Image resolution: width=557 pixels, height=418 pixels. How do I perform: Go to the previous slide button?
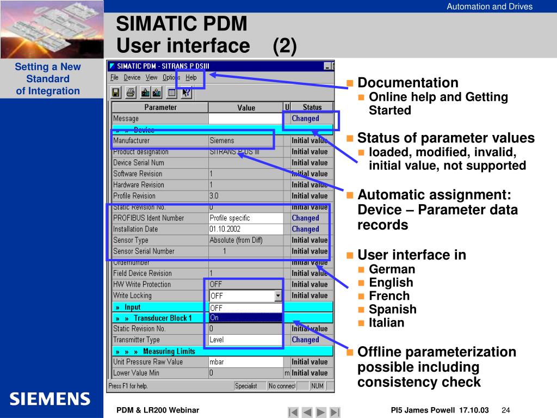tap(307, 412)
